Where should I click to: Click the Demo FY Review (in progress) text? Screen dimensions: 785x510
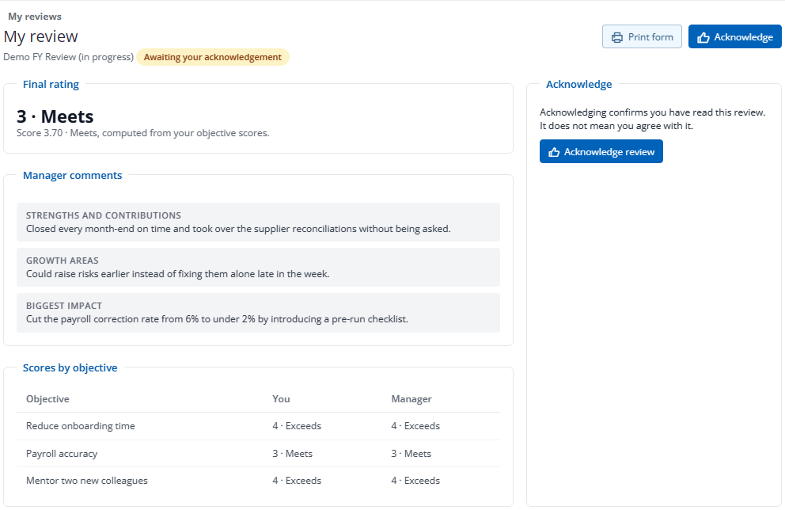coord(69,57)
